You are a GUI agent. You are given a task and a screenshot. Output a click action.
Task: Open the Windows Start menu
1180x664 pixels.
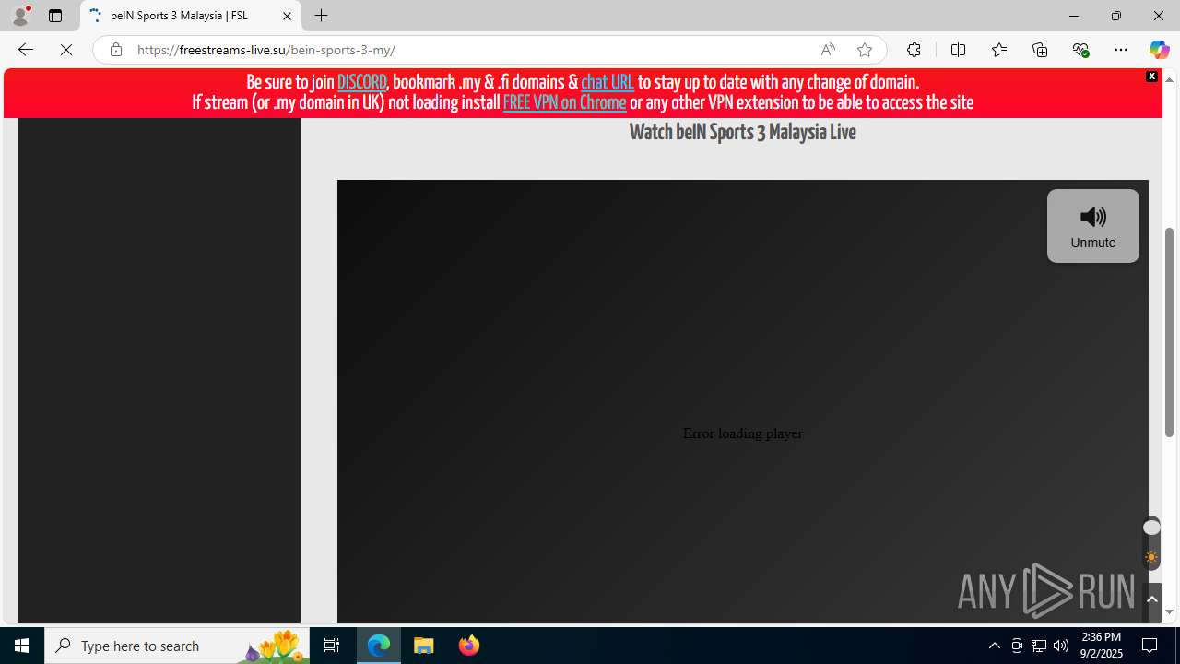pos(22,646)
